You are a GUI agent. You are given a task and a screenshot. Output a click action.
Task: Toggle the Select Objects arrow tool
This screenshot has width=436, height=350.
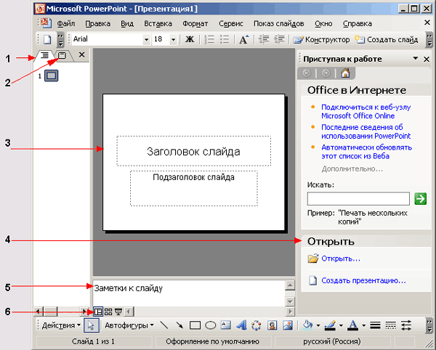(x=92, y=325)
